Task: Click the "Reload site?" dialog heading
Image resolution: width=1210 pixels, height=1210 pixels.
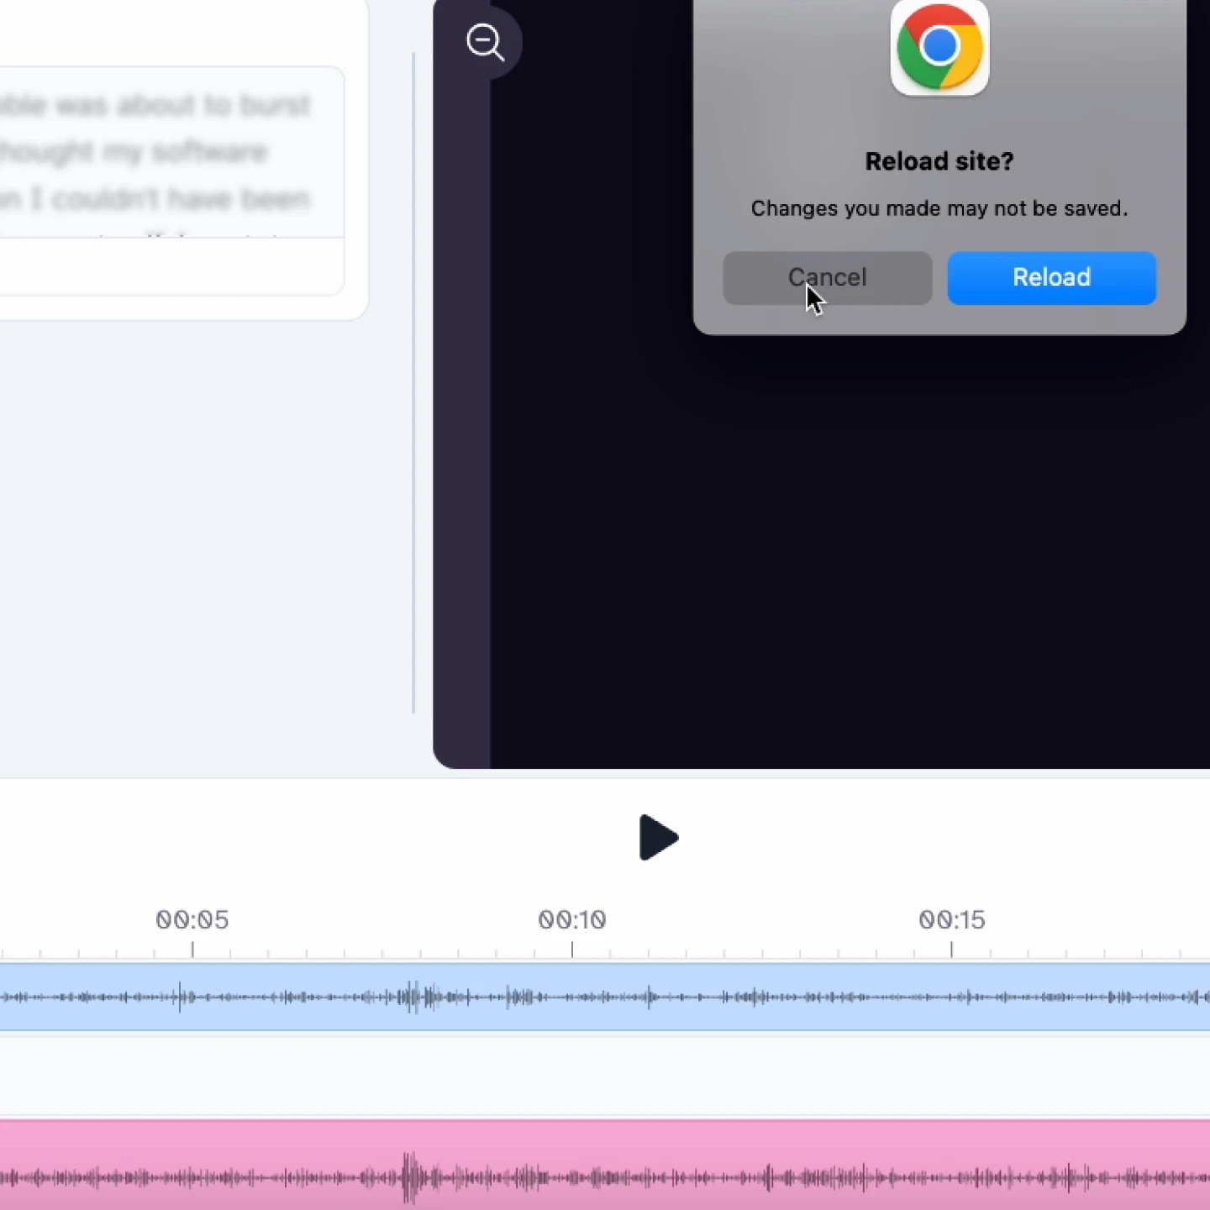Action: point(939,161)
